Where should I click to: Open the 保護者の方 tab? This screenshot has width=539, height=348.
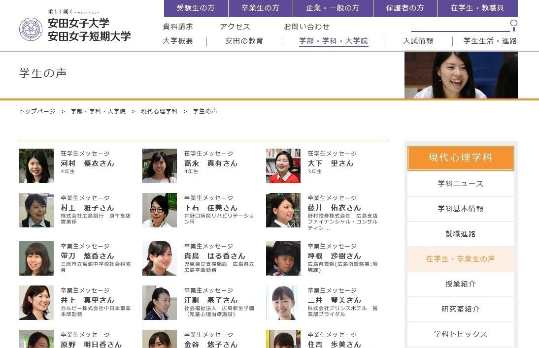coord(405,8)
